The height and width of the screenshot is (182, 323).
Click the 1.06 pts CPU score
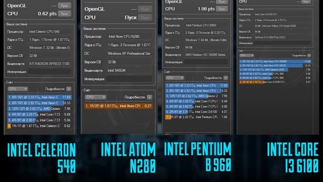click(206, 9)
